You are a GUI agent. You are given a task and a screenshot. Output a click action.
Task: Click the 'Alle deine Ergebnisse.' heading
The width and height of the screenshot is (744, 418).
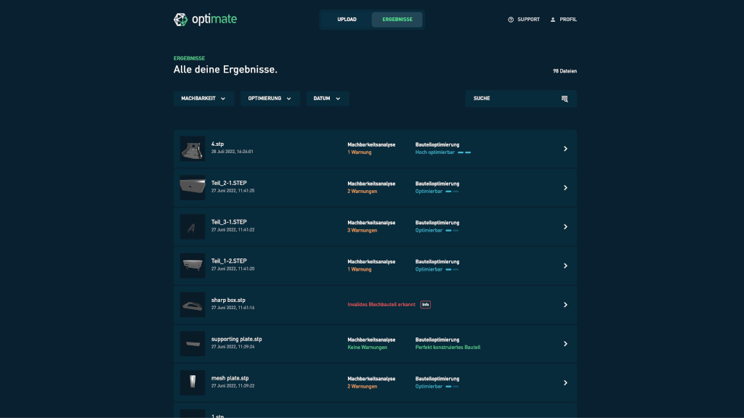pos(225,70)
